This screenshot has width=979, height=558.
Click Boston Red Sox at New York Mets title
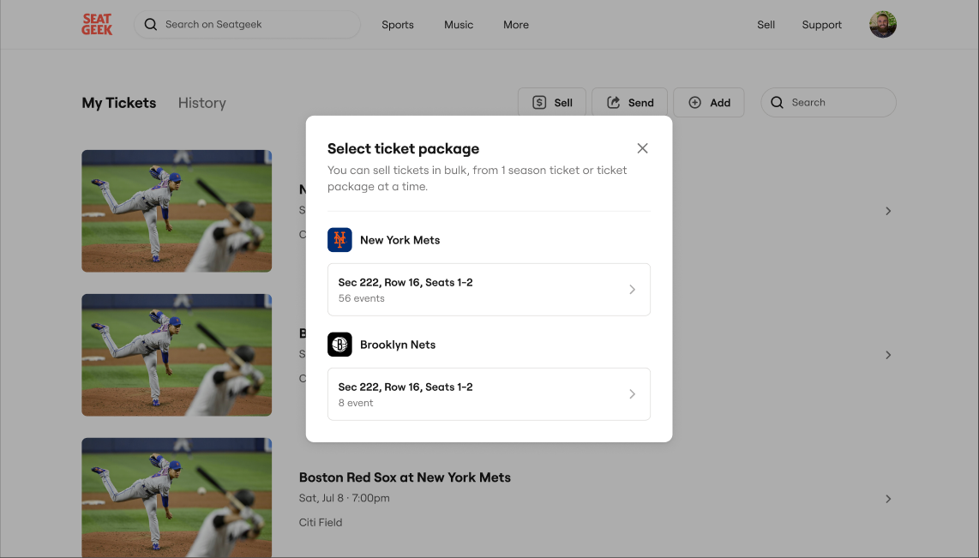[x=405, y=477]
